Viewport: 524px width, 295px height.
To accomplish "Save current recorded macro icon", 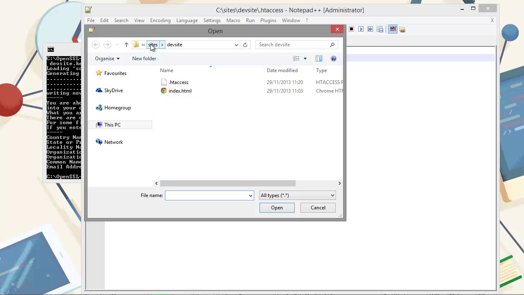I will [380, 29].
